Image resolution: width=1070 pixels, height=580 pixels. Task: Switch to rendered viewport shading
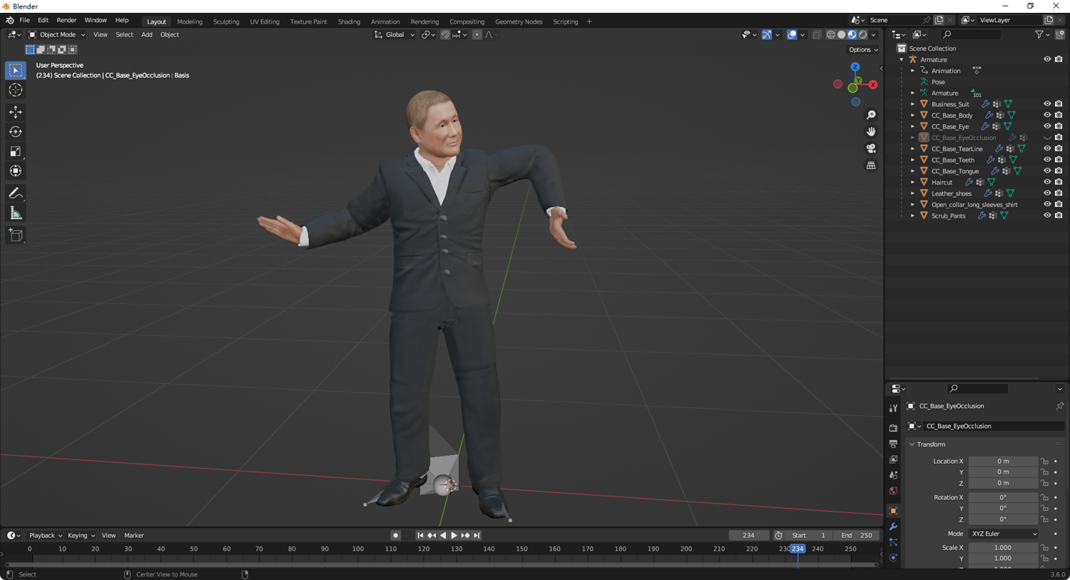863,34
